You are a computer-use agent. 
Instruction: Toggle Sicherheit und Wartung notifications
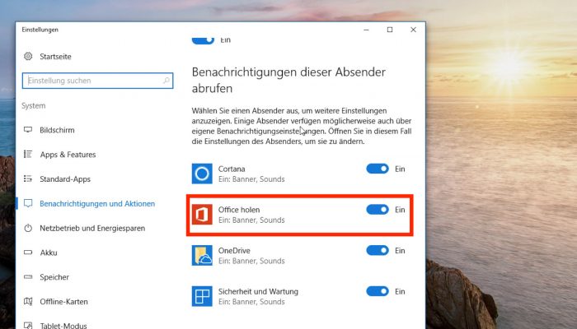378,291
